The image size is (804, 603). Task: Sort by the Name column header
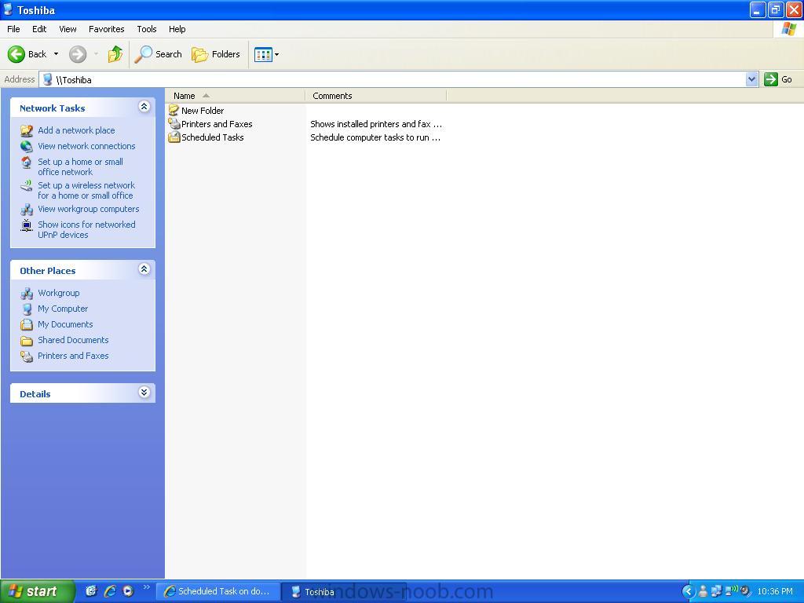(x=236, y=96)
